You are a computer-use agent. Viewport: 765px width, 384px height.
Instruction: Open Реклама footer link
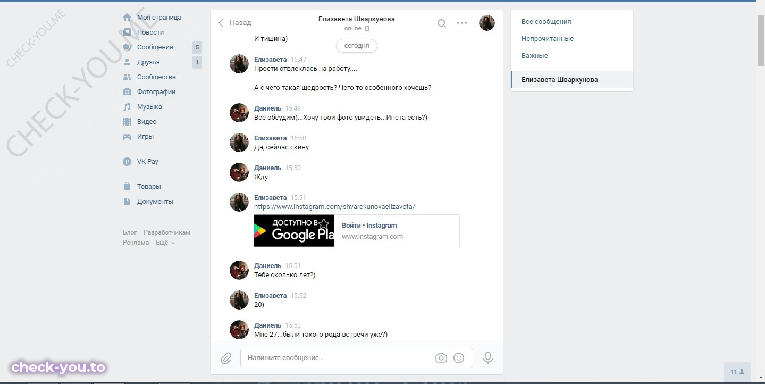pyautogui.click(x=136, y=243)
